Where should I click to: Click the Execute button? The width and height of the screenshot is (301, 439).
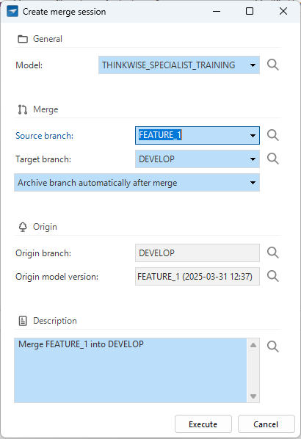point(203,424)
